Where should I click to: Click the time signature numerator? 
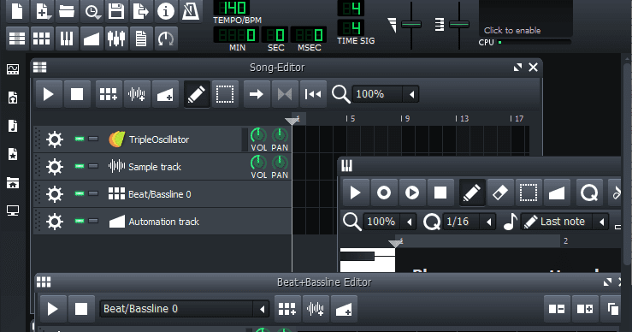tap(351, 8)
